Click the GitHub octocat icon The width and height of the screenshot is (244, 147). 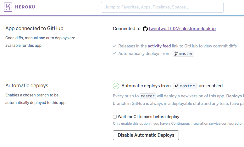pos(145,29)
